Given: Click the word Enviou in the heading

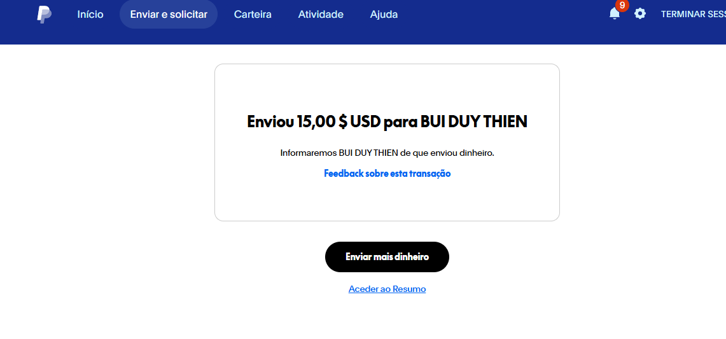Looking at the screenshot, I should point(270,121).
